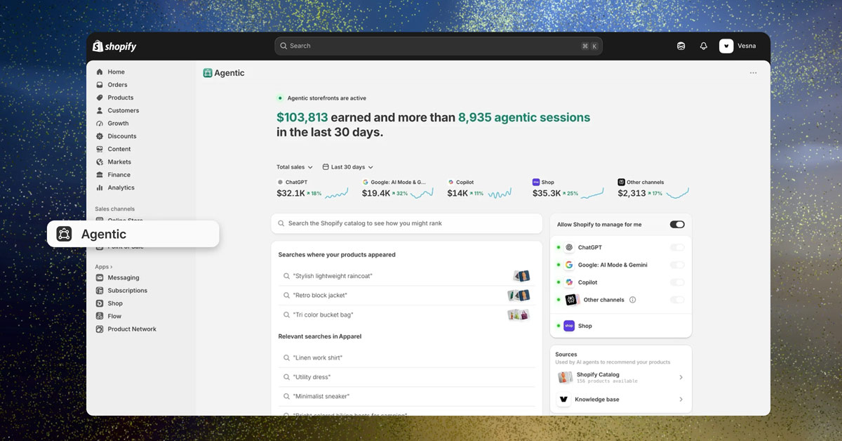This screenshot has height=441, width=842.
Task: Click the 8,935 agentic sessions text
Action: [524, 117]
